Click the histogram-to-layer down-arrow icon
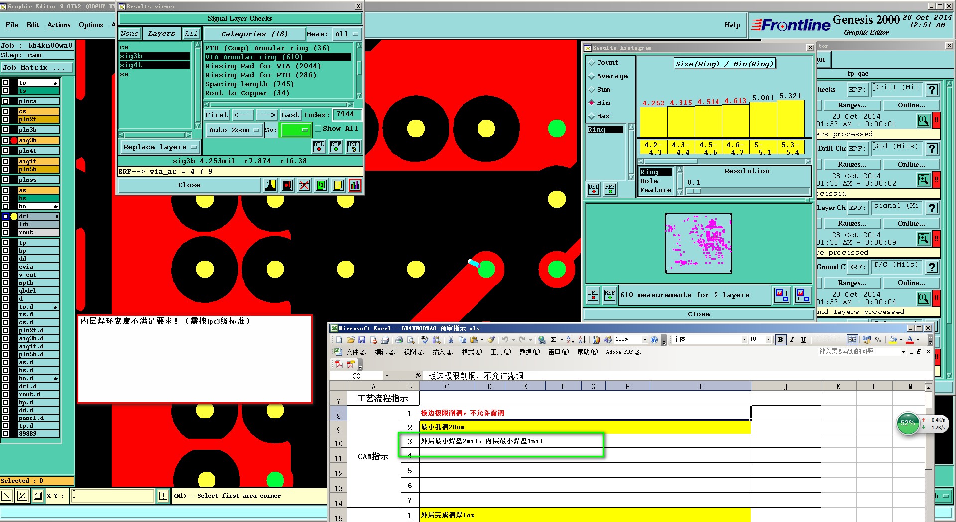 coord(782,295)
